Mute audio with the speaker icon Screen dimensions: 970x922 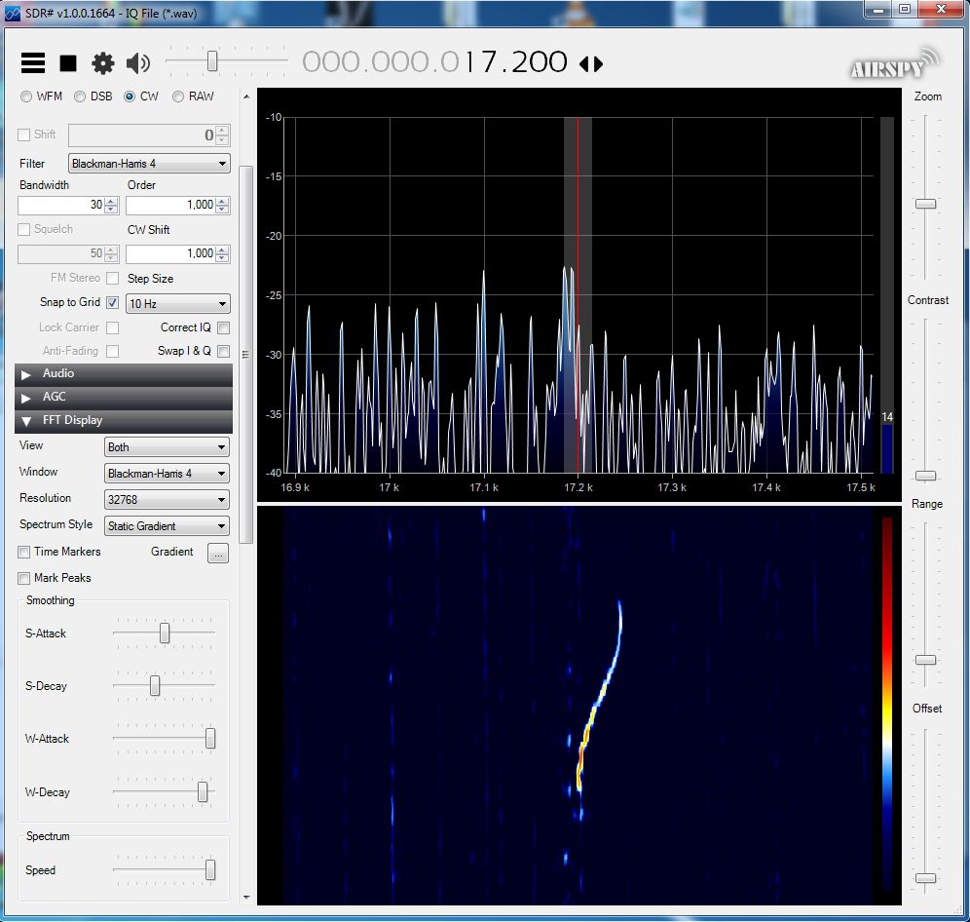tap(138, 63)
